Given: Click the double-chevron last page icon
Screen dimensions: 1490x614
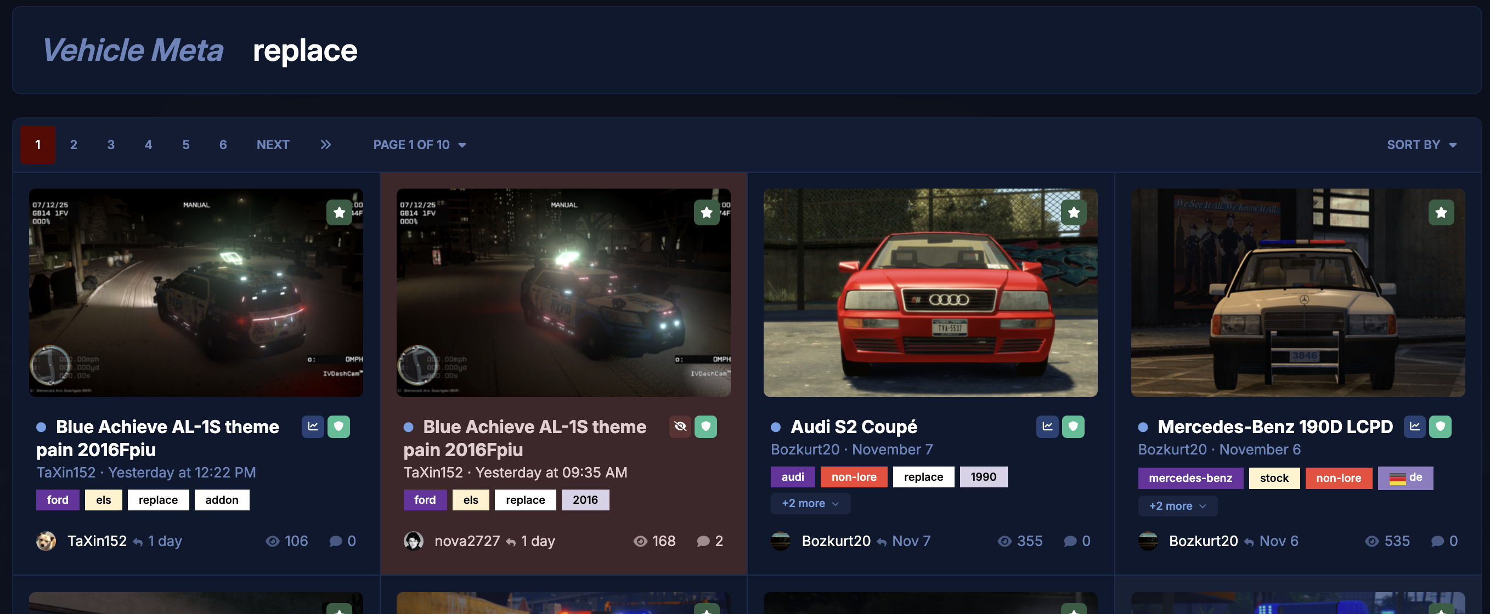Looking at the screenshot, I should pos(326,145).
